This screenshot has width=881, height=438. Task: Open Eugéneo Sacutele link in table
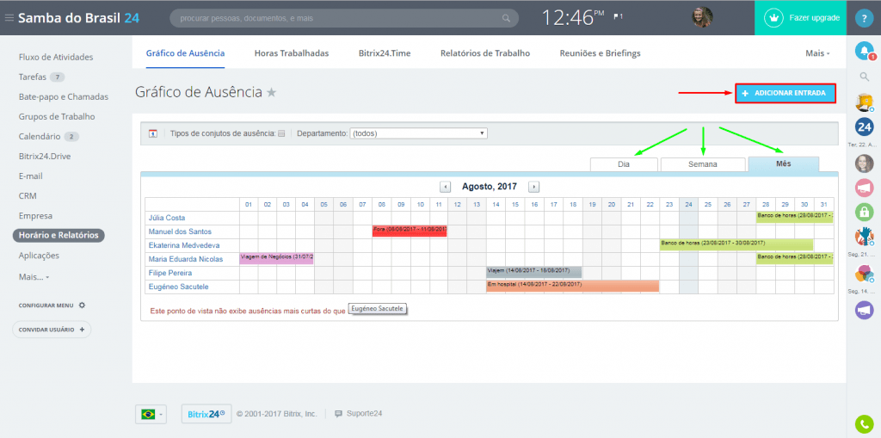[x=179, y=287]
